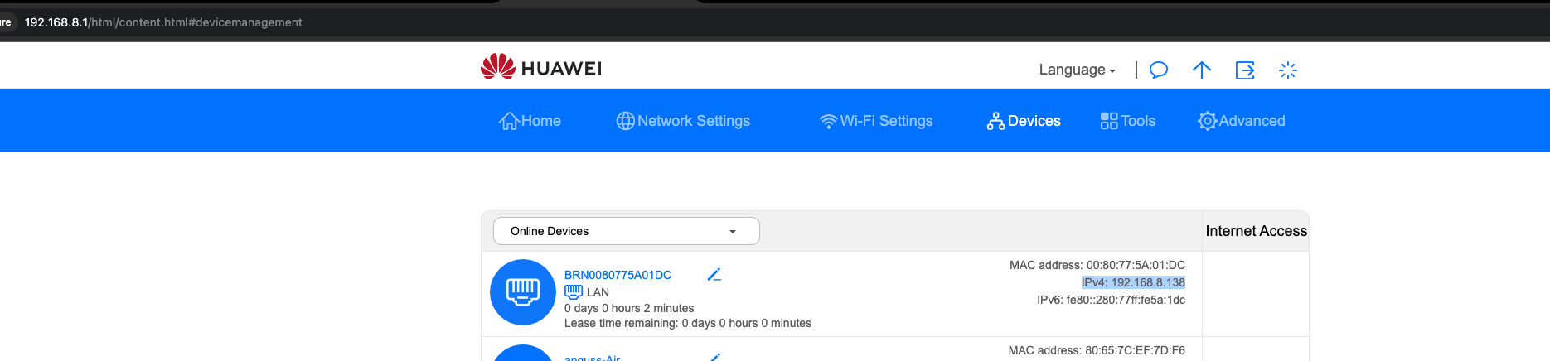This screenshot has width=1550, height=361.
Task: Click the Huawei logo
Action: coord(541,67)
